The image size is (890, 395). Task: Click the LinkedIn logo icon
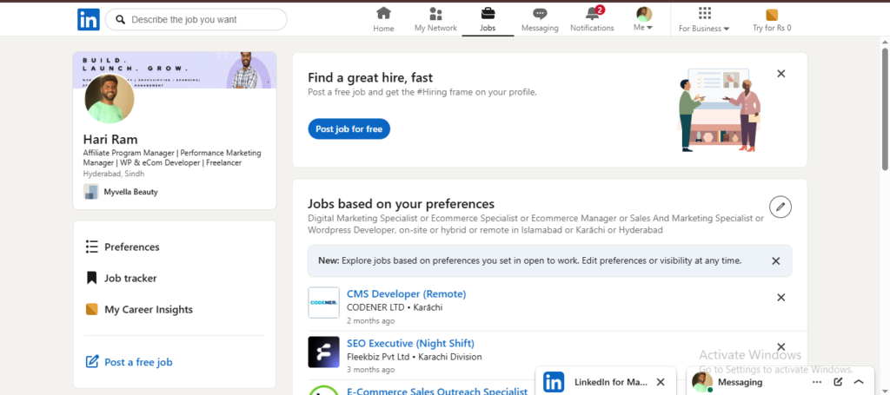(89, 19)
